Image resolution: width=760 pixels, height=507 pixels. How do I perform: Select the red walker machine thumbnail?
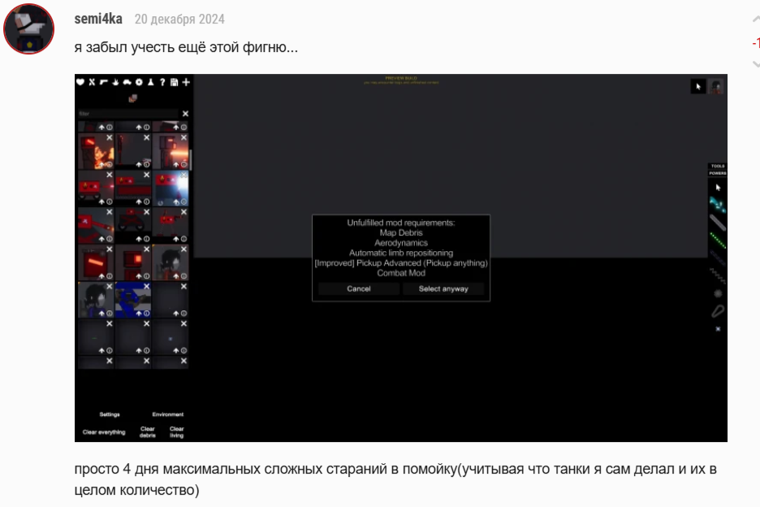[x=171, y=226]
